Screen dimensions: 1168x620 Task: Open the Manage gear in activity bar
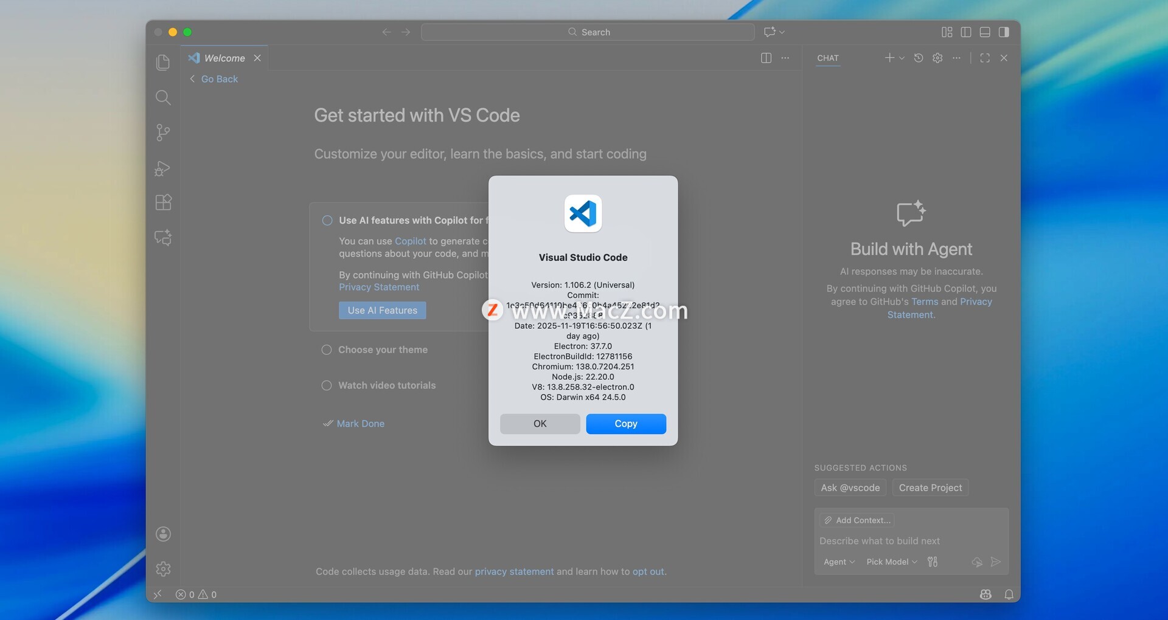coord(163,569)
